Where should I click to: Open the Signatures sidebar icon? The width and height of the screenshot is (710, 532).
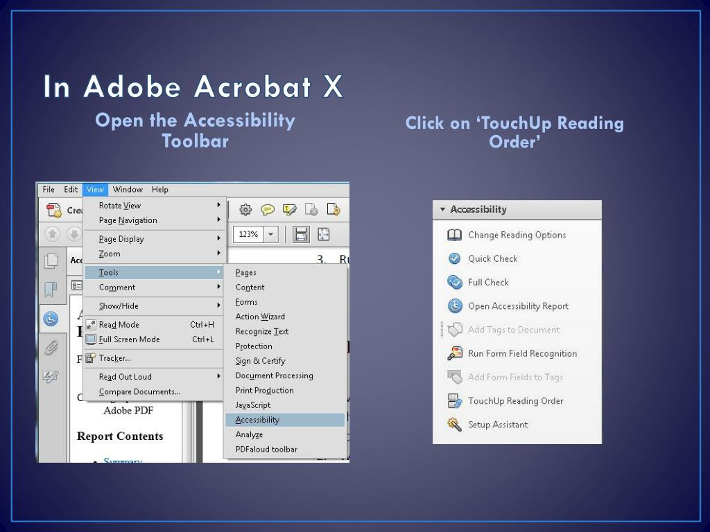click(x=51, y=376)
